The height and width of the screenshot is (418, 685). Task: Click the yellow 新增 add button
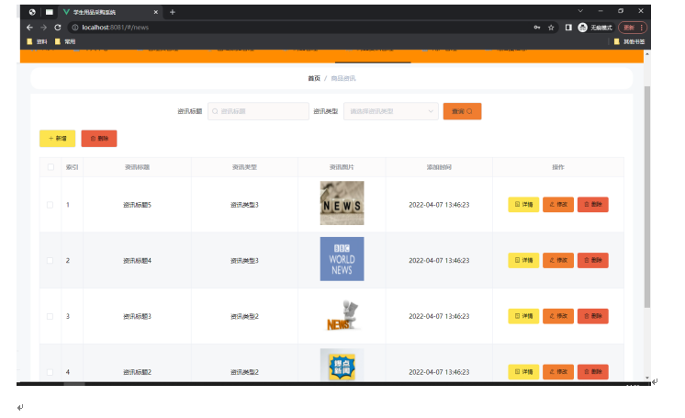coord(57,138)
